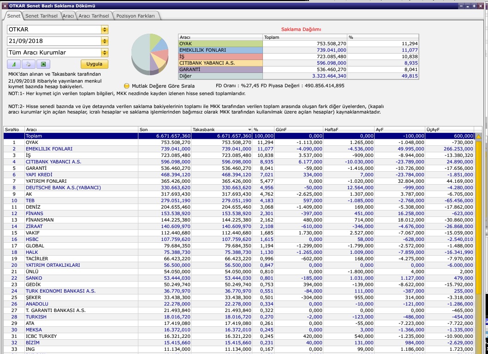Sort by the HaftaF column header
Image resolution: width=488 pixels, height=354 pixels.
point(349,130)
